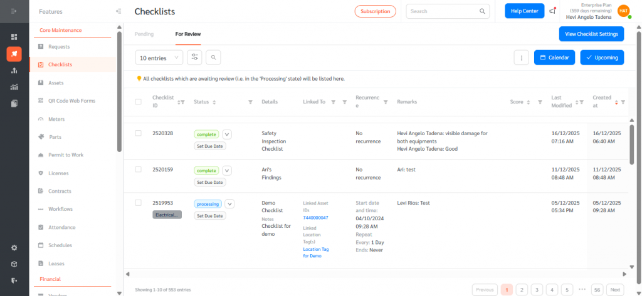Click the megaphone announcements icon
The image size is (642, 296).
tap(552, 11)
